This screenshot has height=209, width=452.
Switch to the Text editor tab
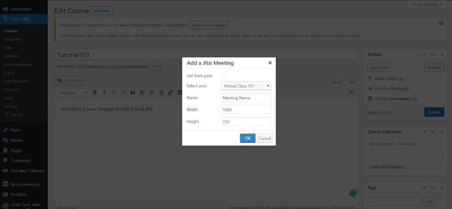point(352,82)
